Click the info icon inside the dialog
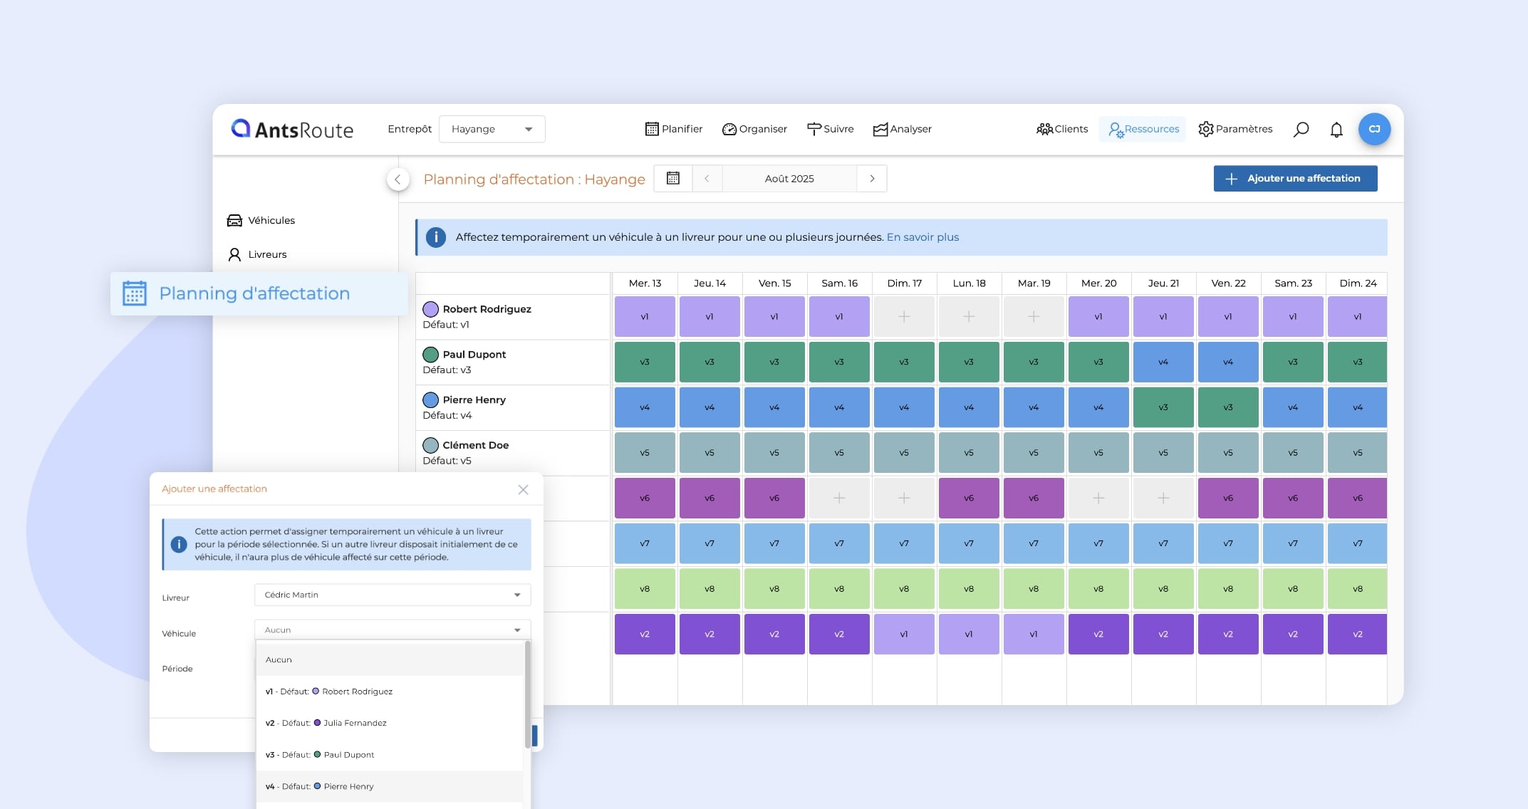The width and height of the screenshot is (1528, 809). pyautogui.click(x=179, y=544)
